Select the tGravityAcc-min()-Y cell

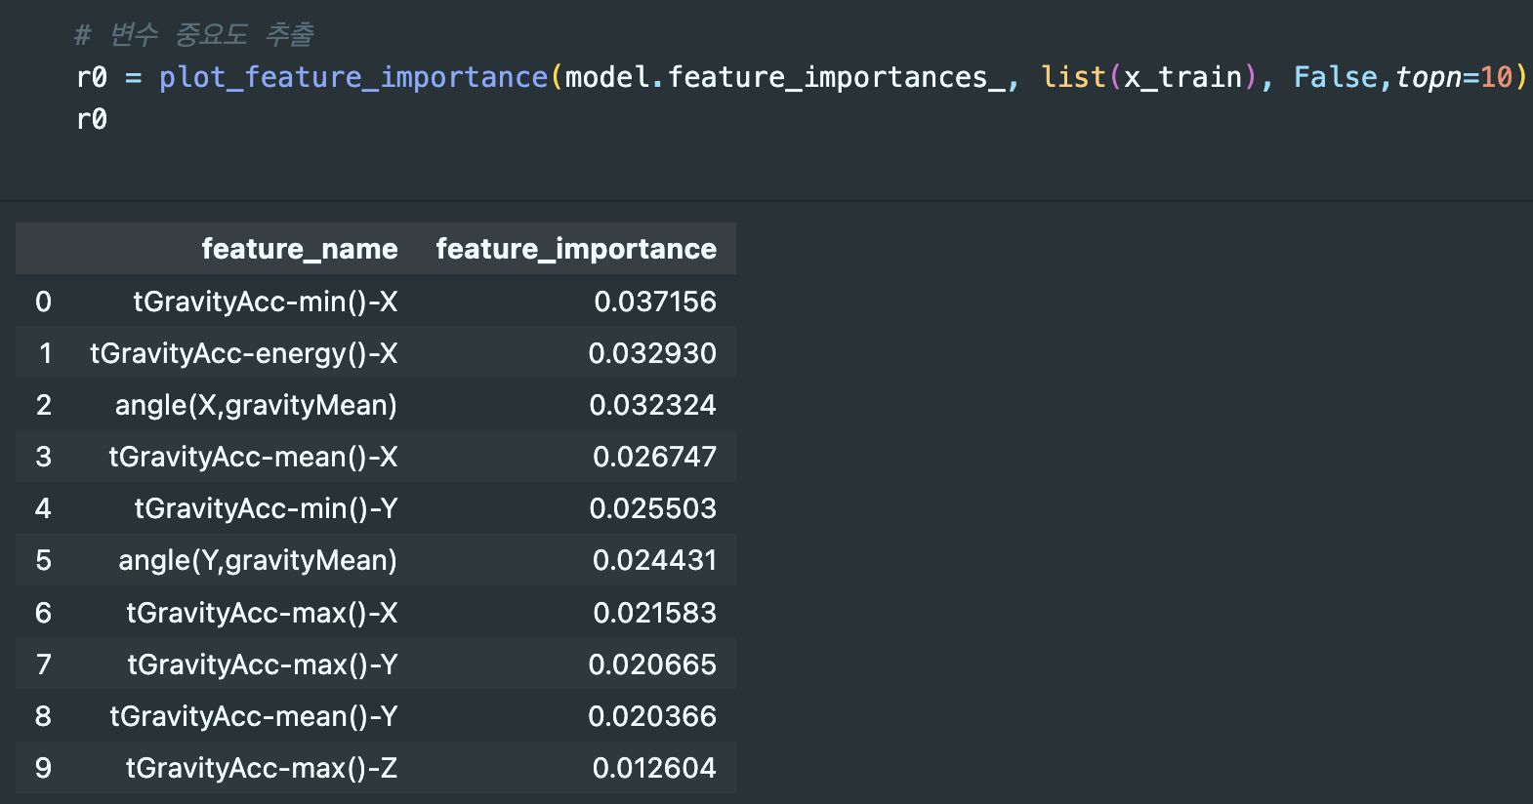pos(266,508)
